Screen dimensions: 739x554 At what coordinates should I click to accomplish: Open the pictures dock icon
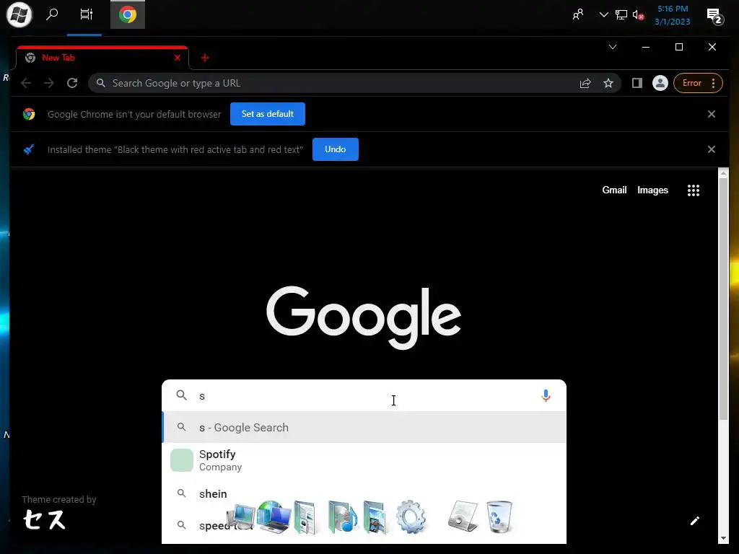375,517
